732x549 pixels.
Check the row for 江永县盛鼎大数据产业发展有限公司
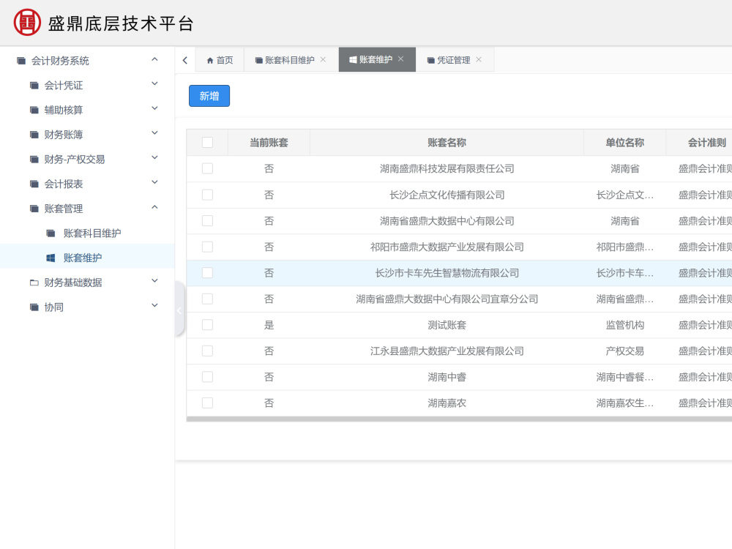pyautogui.click(x=207, y=351)
